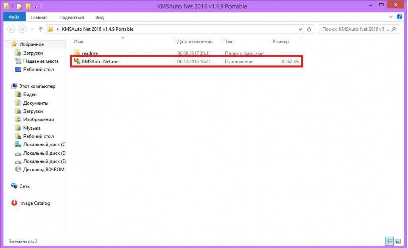Expand the address bar history dropdown
408x248 pixels.
tap(300, 29)
